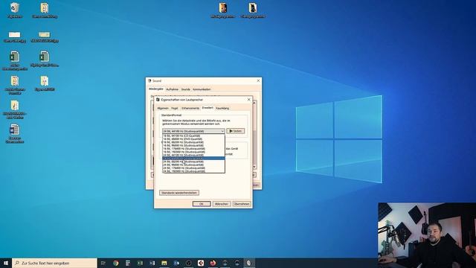
Task: Click the Testen button
Action: [236, 131]
